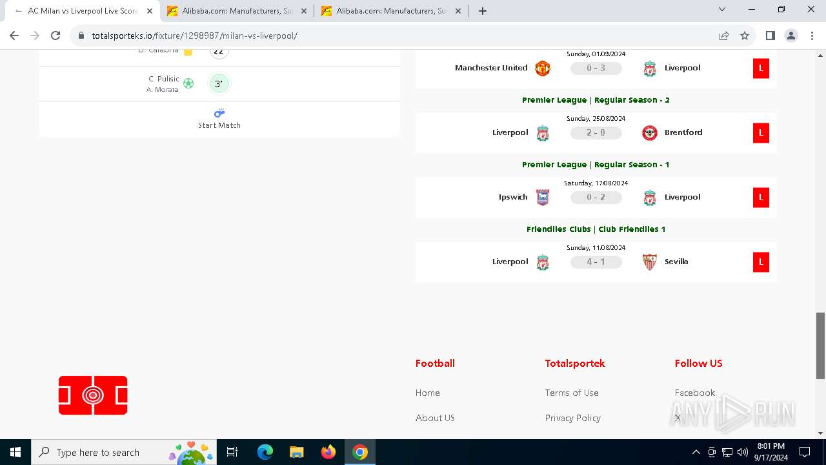Open the Privacy Policy link
Viewport: 826px width, 465px height.
pyautogui.click(x=573, y=418)
